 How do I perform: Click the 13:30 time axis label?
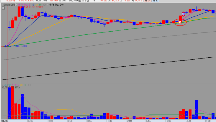[x=188, y=121]
